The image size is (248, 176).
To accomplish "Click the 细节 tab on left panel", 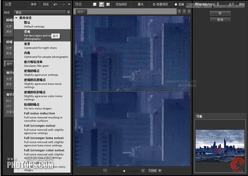I will pyautogui.click(x=9, y=64).
